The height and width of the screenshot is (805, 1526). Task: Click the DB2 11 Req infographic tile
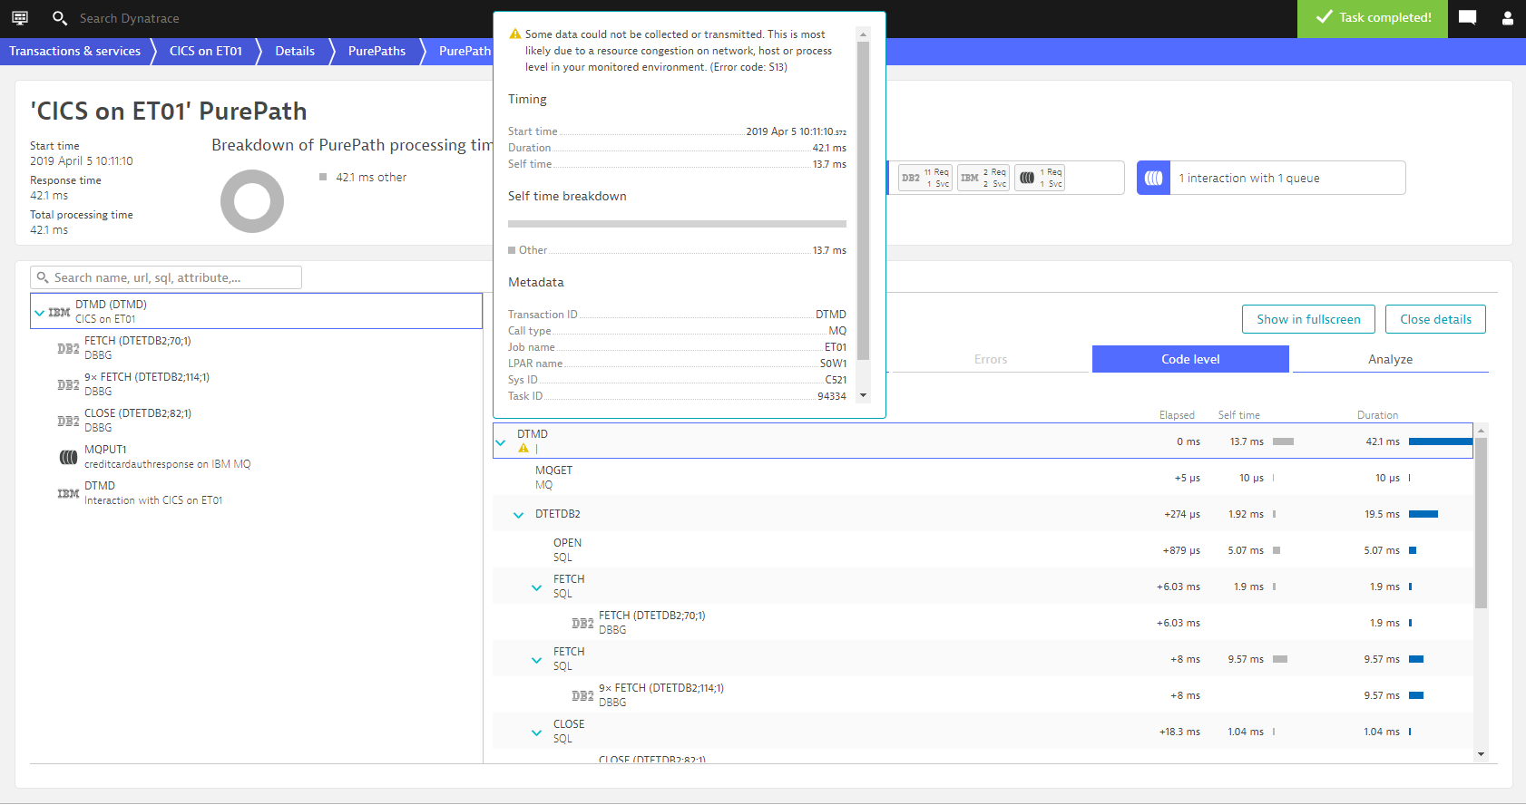[925, 178]
